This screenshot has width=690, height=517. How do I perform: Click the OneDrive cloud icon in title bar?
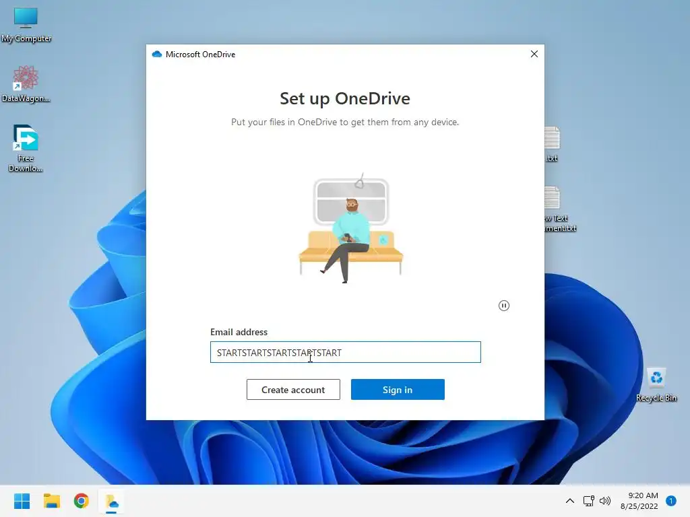click(x=157, y=54)
